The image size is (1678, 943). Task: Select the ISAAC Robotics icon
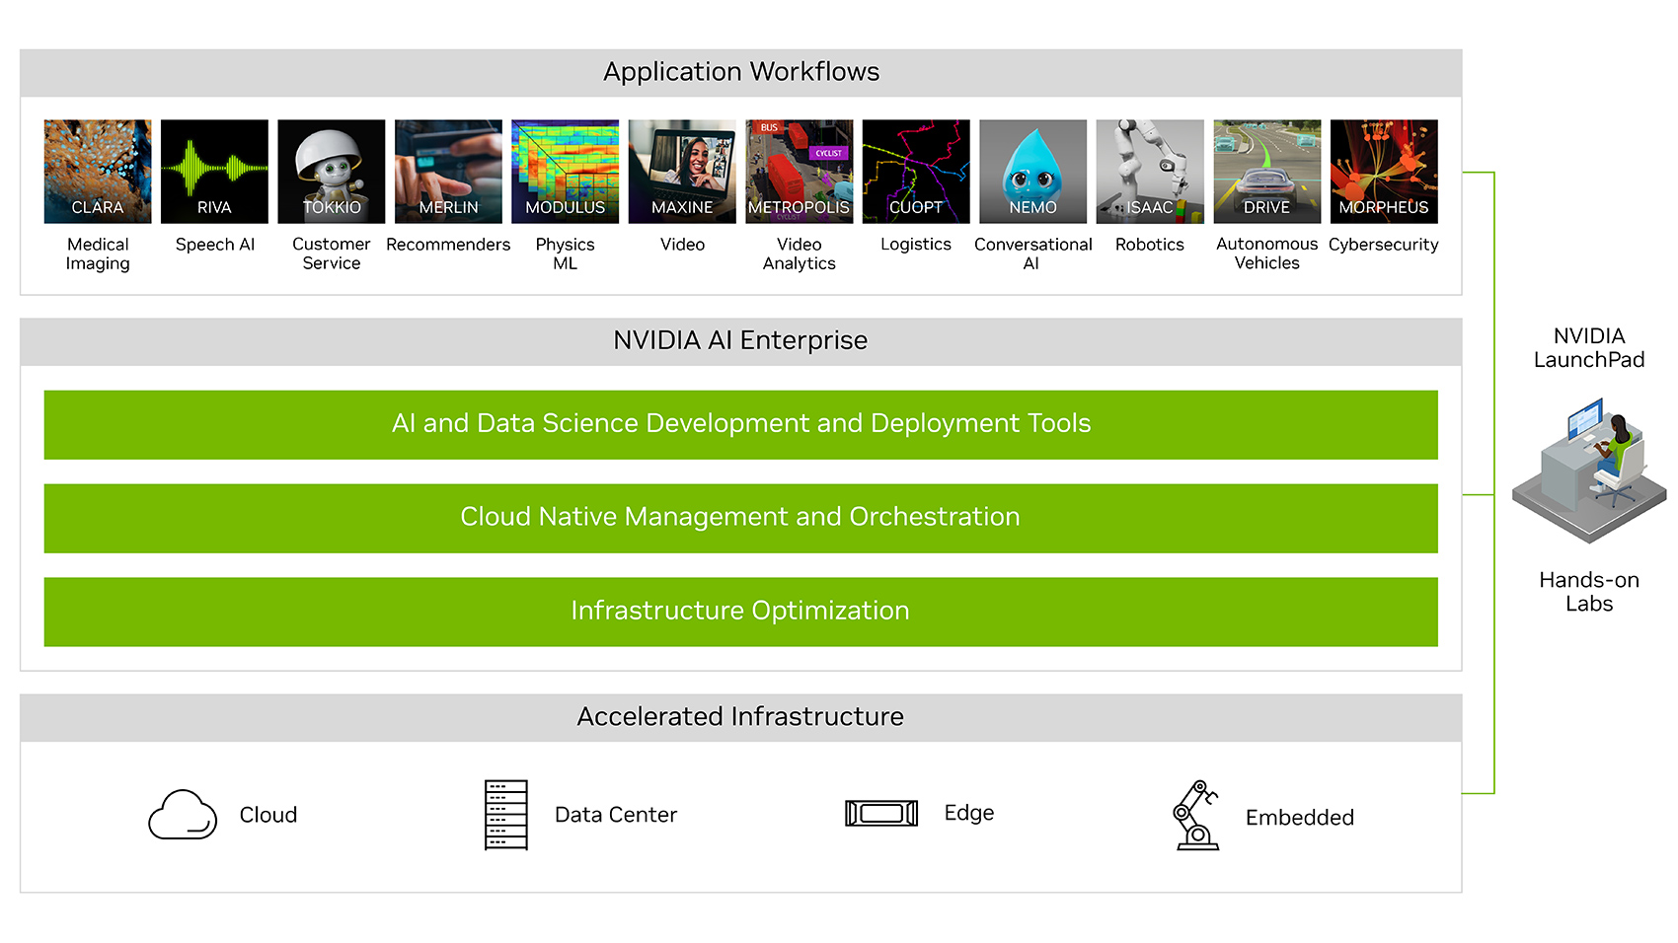[x=1149, y=170]
